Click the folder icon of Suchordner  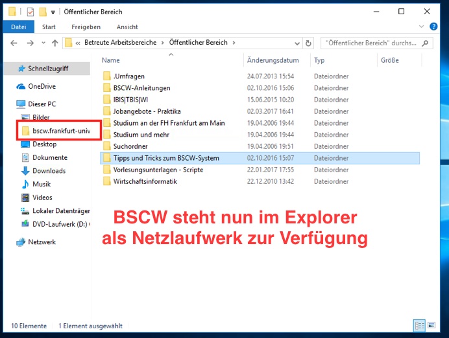[x=107, y=146]
